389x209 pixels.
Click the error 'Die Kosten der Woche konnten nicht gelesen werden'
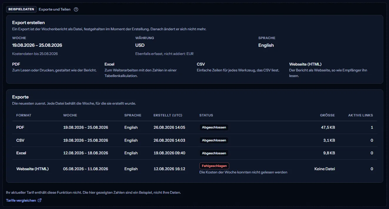pyautogui.click(x=243, y=172)
